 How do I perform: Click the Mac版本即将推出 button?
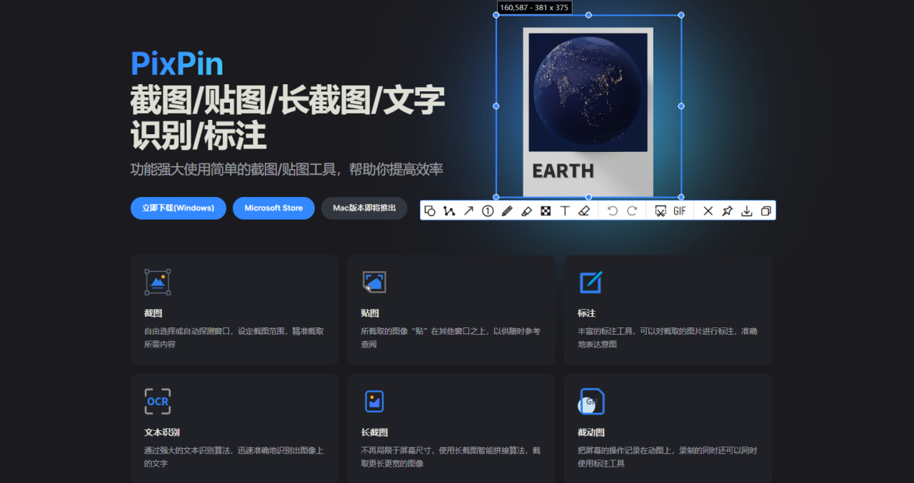(364, 208)
